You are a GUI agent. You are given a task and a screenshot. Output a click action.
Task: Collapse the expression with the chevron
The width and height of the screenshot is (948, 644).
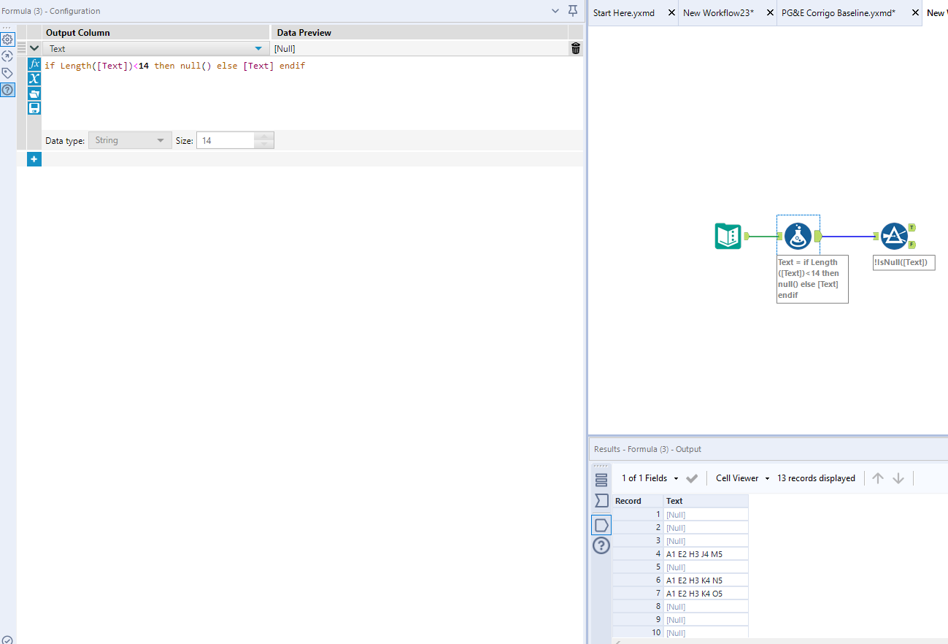34,48
